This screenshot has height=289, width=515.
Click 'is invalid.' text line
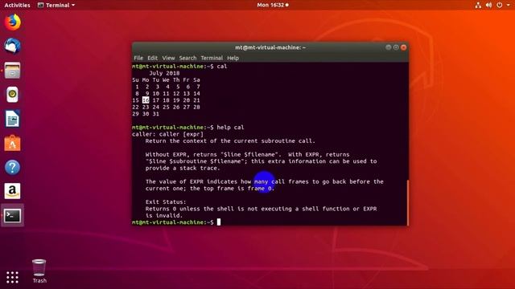(x=164, y=216)
